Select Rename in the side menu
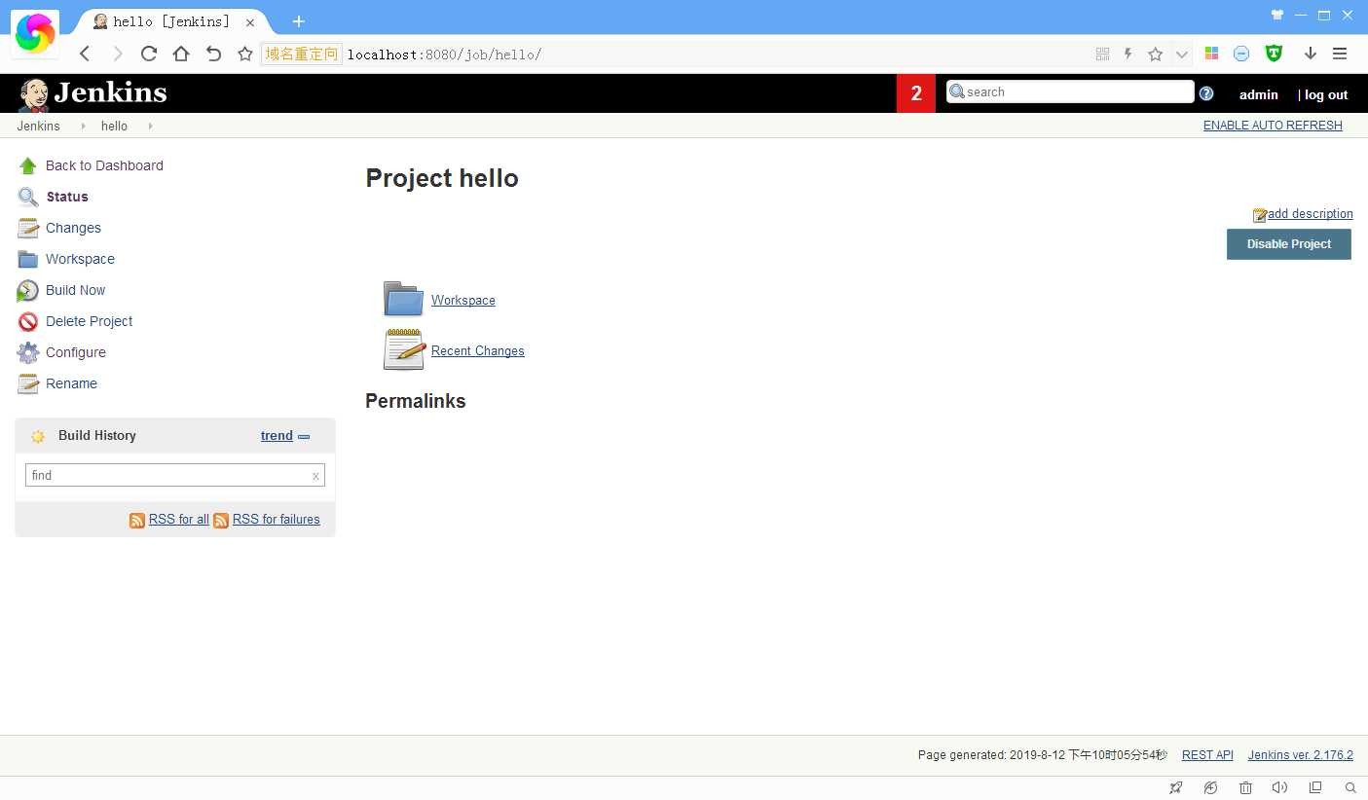 click(71, 383)
